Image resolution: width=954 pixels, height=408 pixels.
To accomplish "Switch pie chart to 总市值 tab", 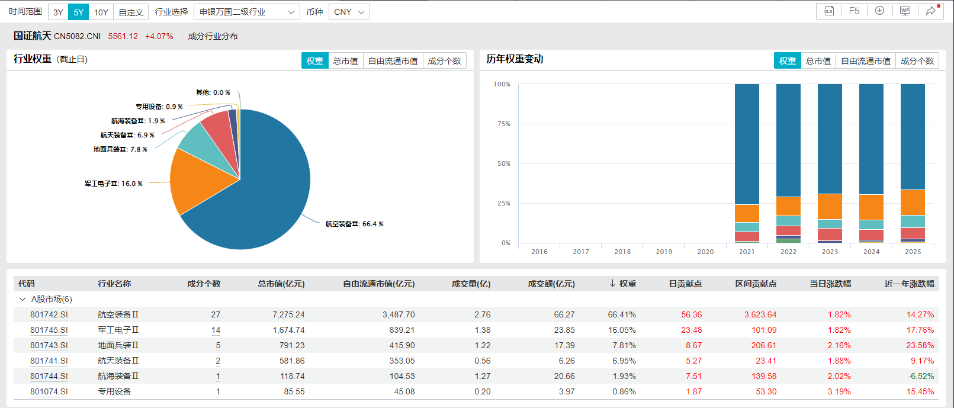I will (345, 61).
